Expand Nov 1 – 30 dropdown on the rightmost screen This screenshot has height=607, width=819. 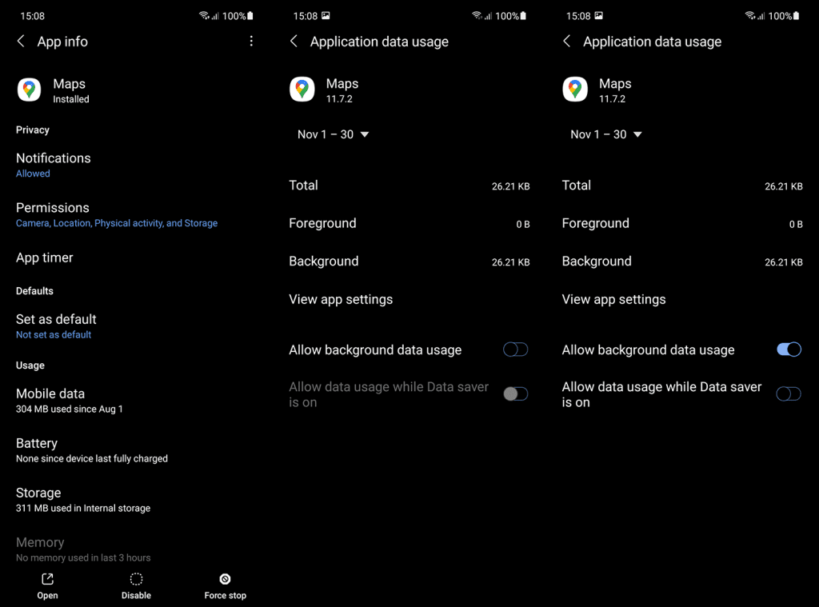point(605,134)
